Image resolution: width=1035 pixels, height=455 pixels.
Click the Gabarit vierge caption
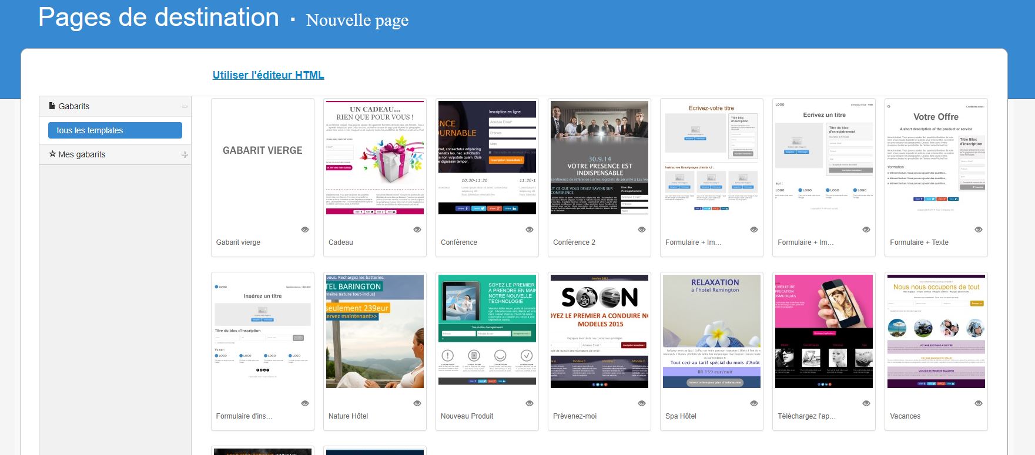238,242
